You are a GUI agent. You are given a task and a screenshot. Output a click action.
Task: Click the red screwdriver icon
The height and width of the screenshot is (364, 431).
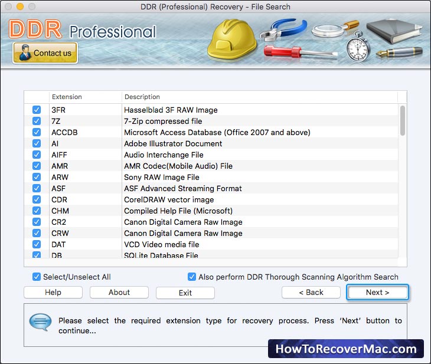tap(301, 52)
